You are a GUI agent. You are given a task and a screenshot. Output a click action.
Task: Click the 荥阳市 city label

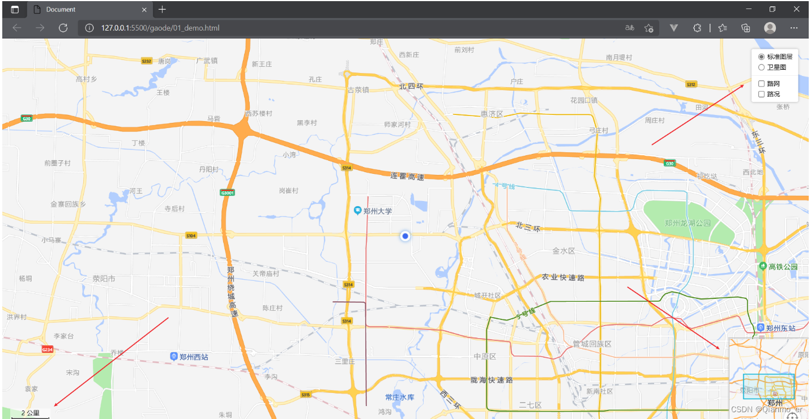[104, 279]
